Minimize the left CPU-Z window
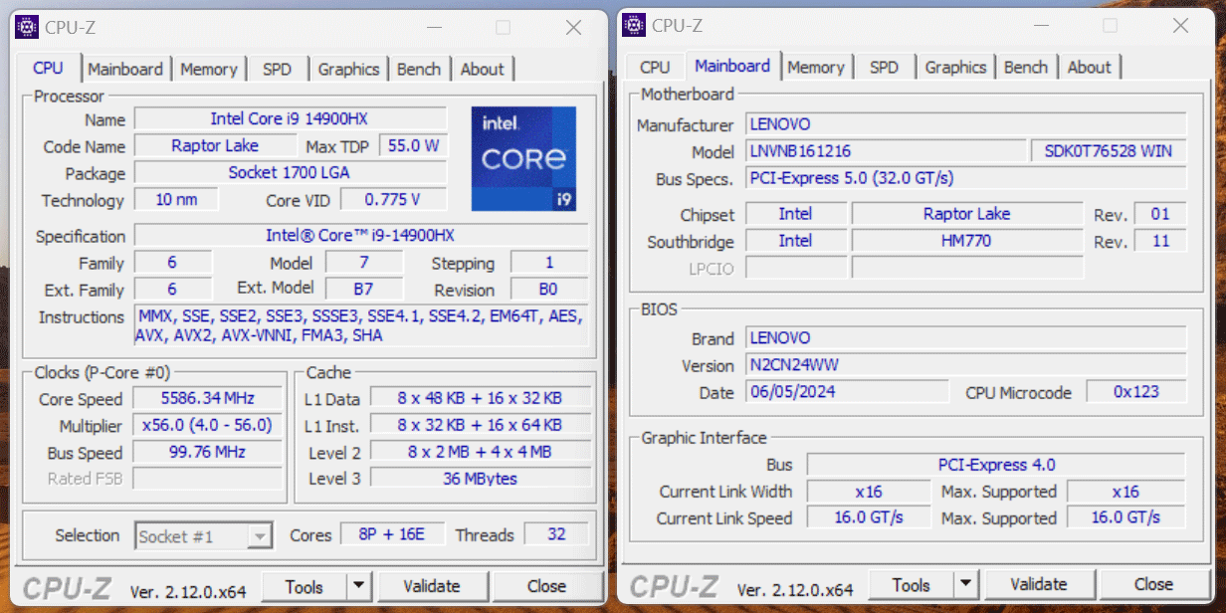This screenshot has height=613, width=1226. (x=434, y=28)
